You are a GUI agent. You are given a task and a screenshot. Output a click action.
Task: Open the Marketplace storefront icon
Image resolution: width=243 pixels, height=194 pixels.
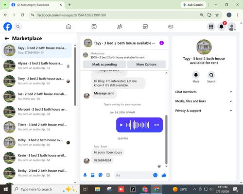145,27
